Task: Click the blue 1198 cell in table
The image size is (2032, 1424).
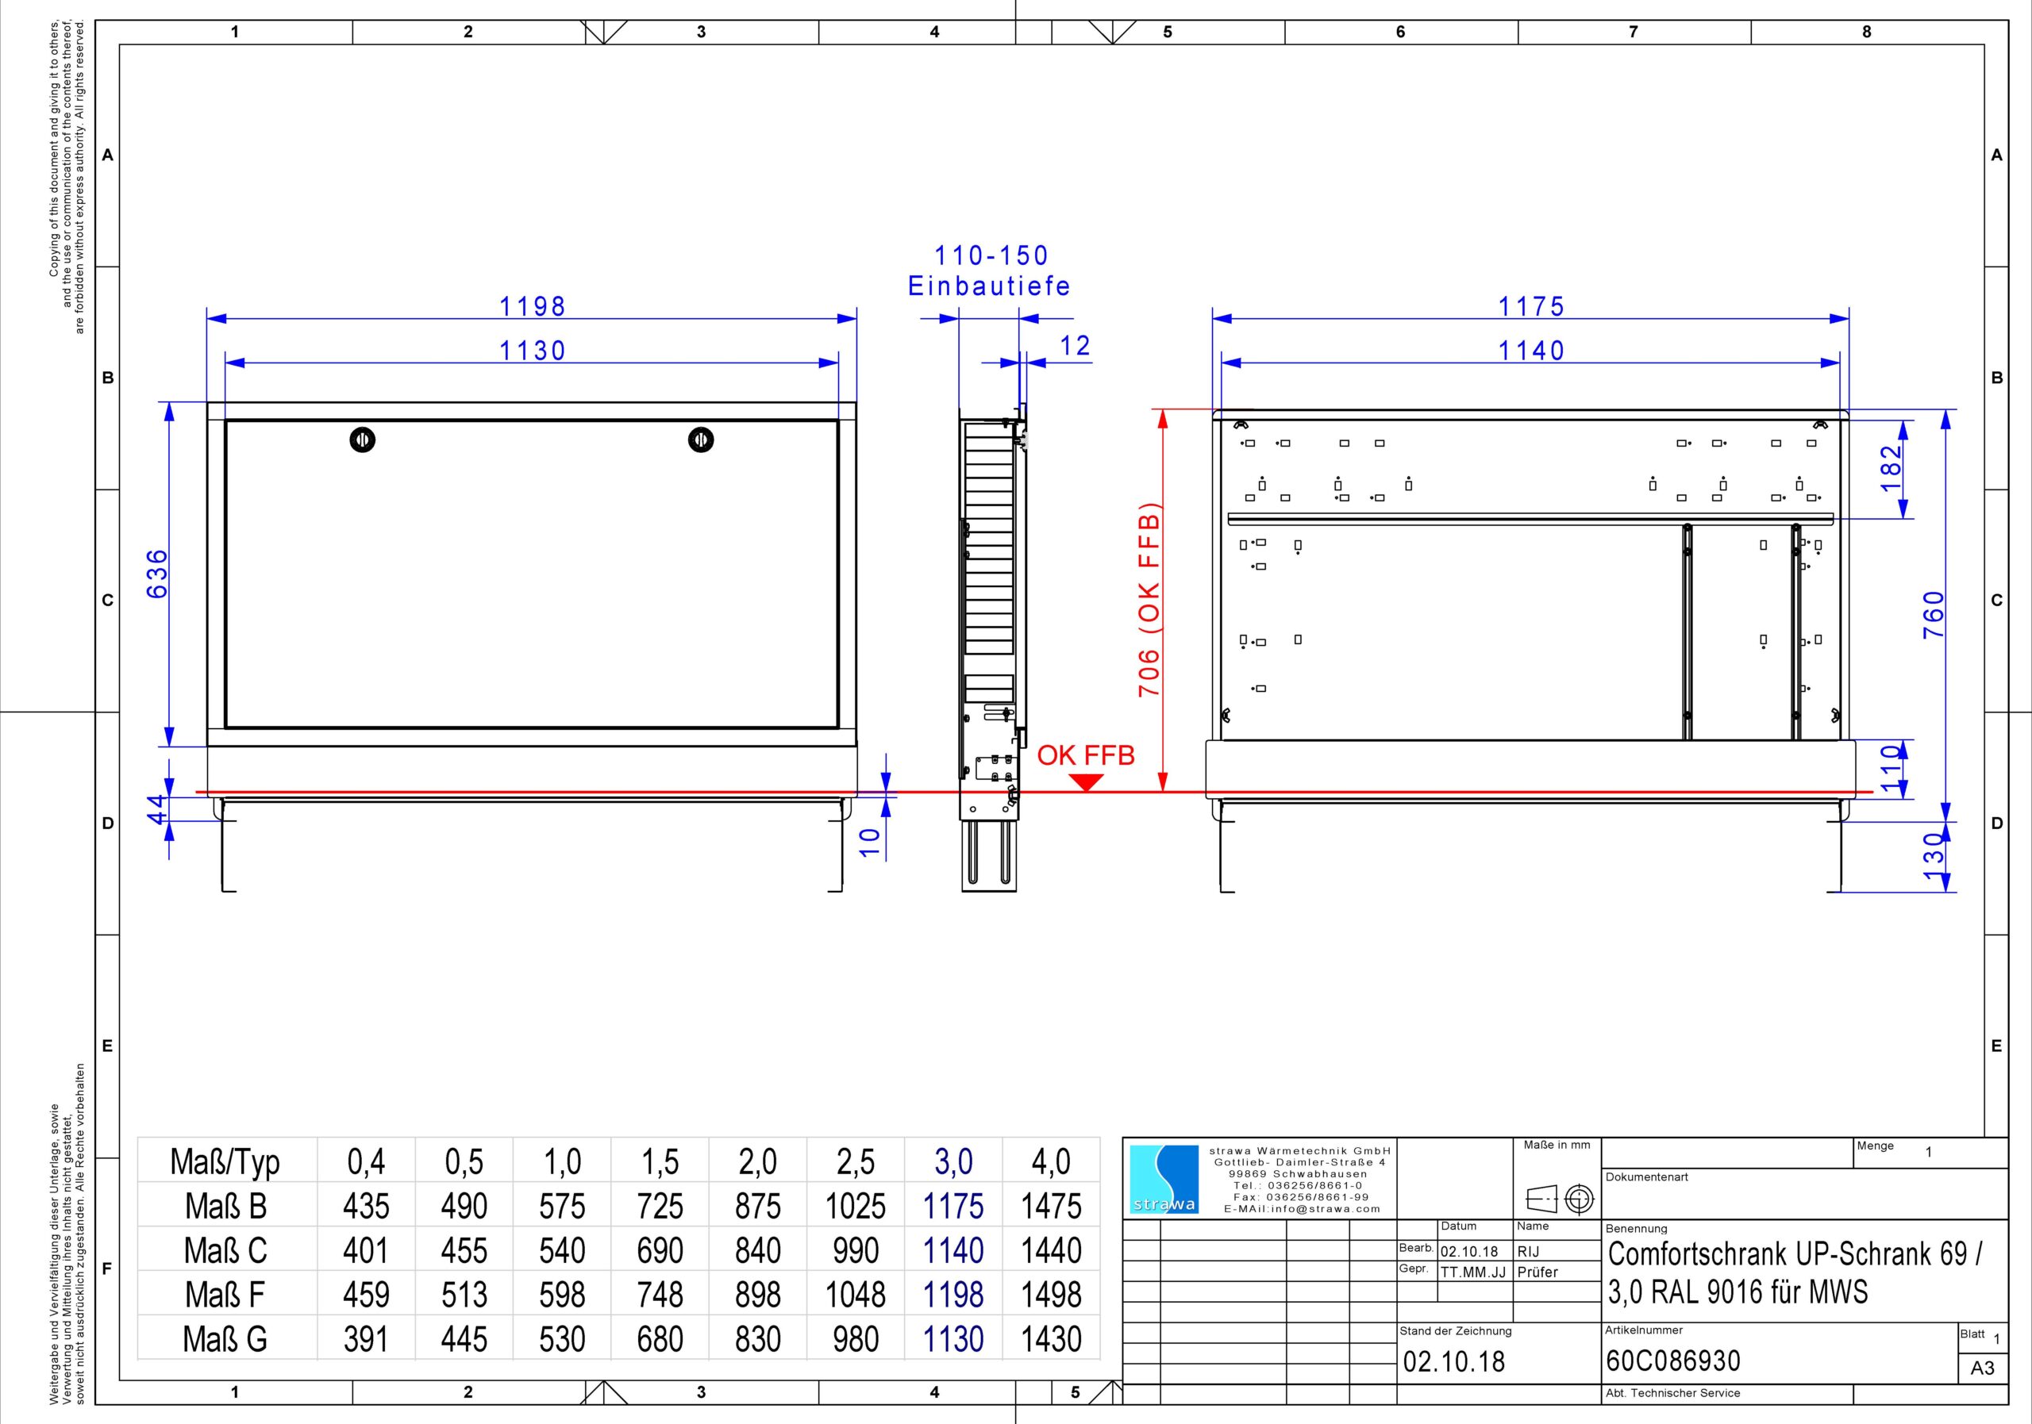Action: point(953,1294)
